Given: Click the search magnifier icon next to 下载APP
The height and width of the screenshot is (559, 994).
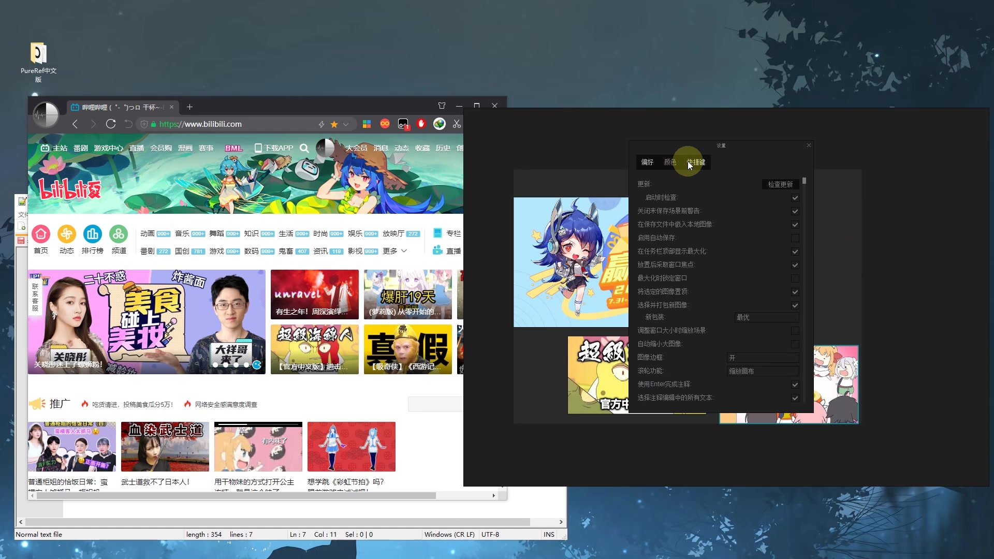Looking at the screenshot, I should point(305,148).
